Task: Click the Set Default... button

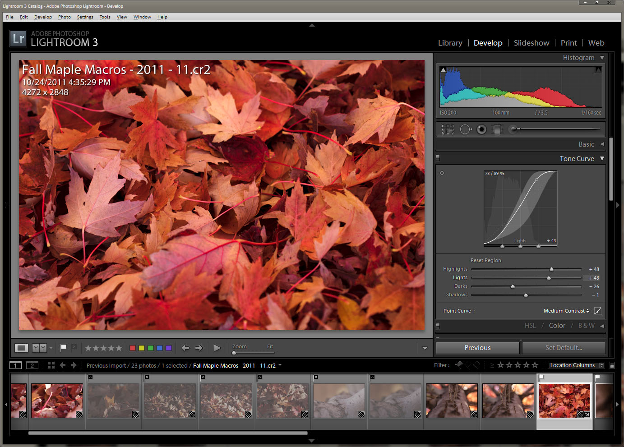Action: point(564,348)
